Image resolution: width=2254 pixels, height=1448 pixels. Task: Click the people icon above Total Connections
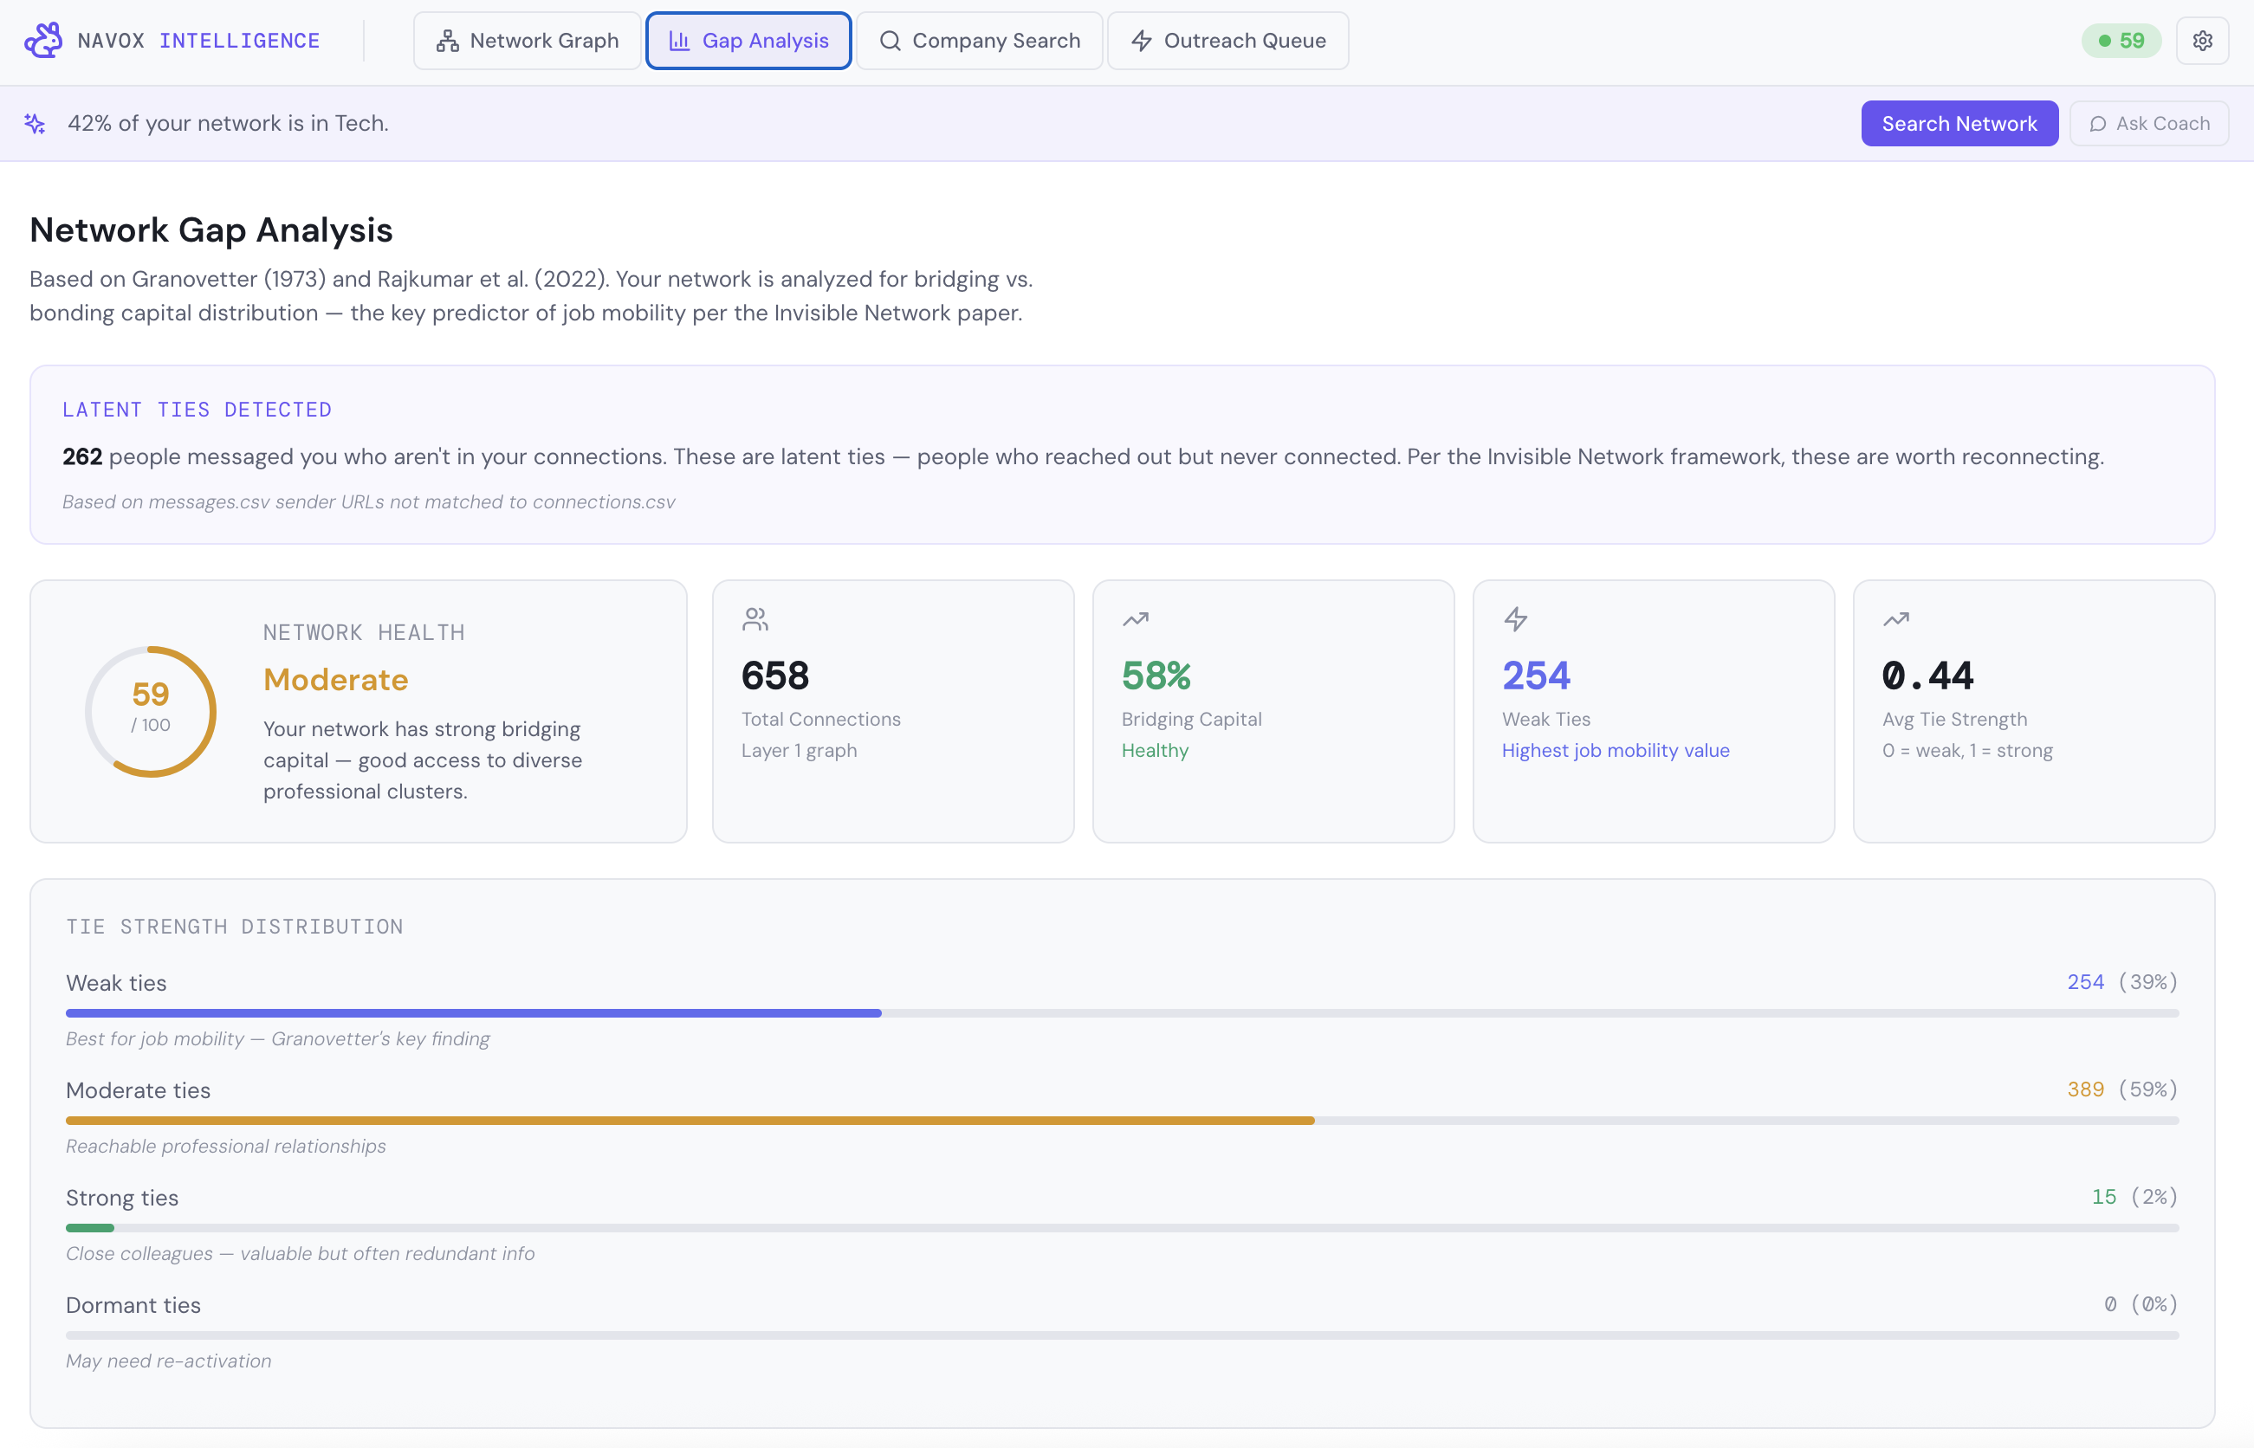(x=755, y=618)
